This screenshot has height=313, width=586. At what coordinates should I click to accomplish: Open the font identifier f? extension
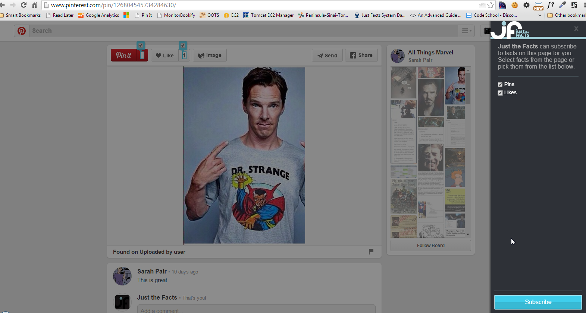click(551, 5)
